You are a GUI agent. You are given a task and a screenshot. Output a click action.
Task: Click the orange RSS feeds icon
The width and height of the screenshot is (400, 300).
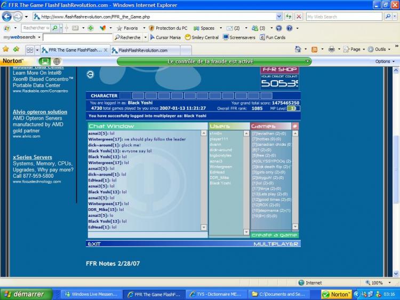(x=314, y=50)
